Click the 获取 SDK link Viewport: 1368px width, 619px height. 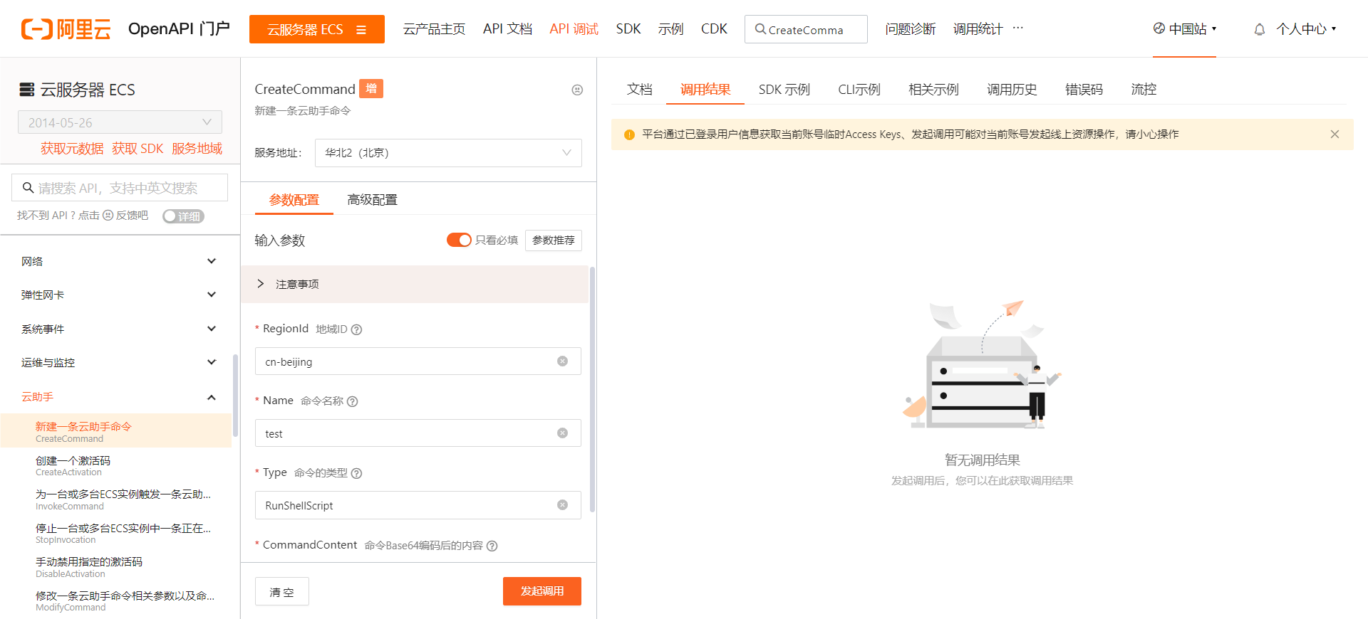[138, 149]
